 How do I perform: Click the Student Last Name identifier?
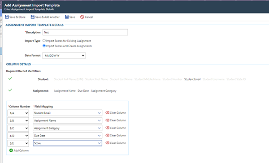121,79
